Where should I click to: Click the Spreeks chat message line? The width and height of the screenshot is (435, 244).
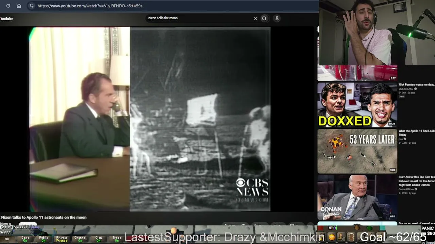[20, 227]
